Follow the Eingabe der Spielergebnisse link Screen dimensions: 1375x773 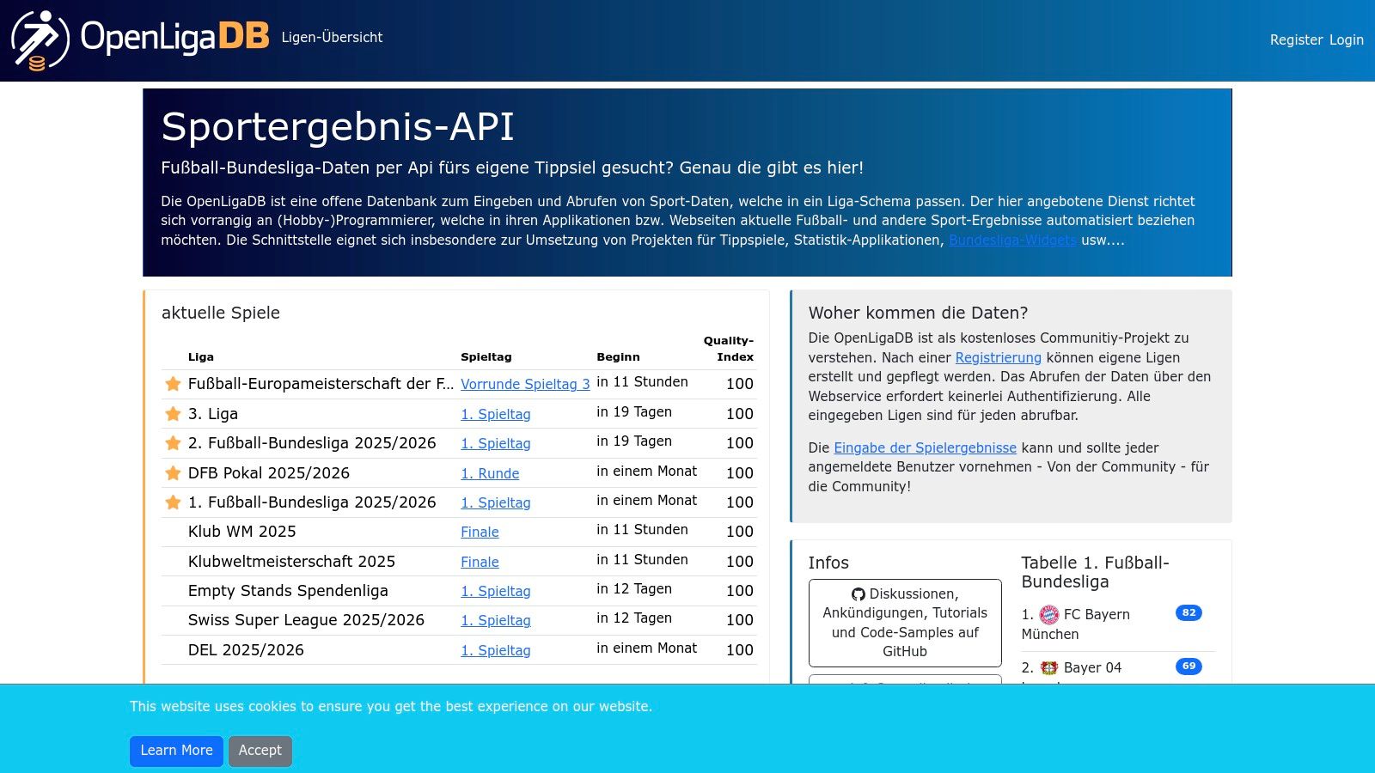click(x=925, y=448)
